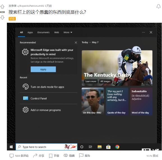Click the 分享 share button
This screenshot has width=162, height=160.
pos(39,156)
